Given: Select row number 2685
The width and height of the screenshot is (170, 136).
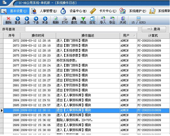Looking at the screenshot, I should pos(16,105).
